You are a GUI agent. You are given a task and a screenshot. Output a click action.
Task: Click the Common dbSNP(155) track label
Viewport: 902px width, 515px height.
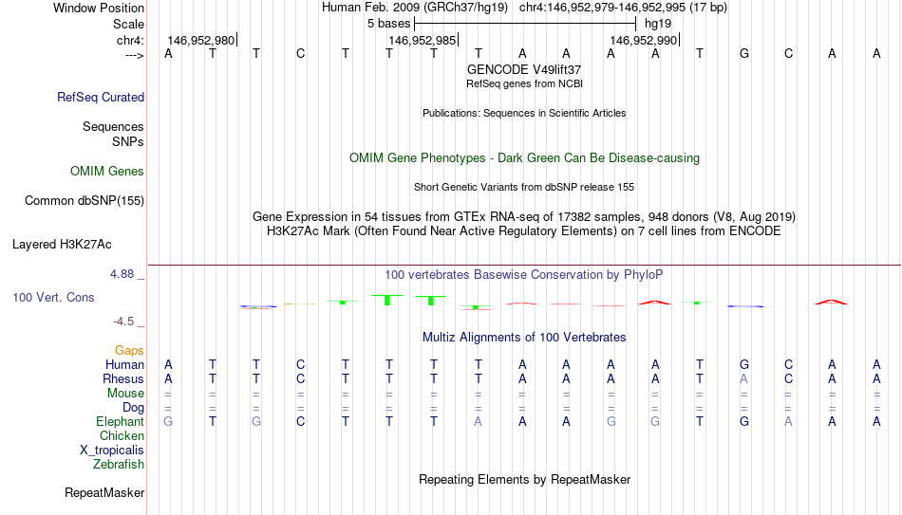tap(84, 201)
